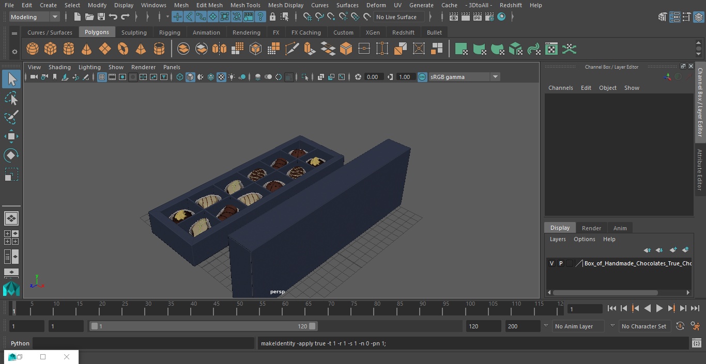Toggle Snap to grids

pos(308,17)
